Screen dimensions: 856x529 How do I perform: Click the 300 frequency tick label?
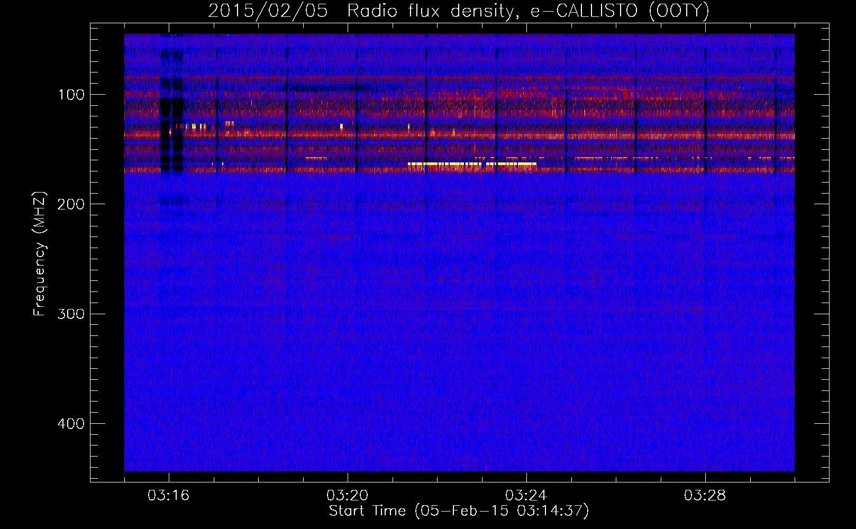(71, 314)
